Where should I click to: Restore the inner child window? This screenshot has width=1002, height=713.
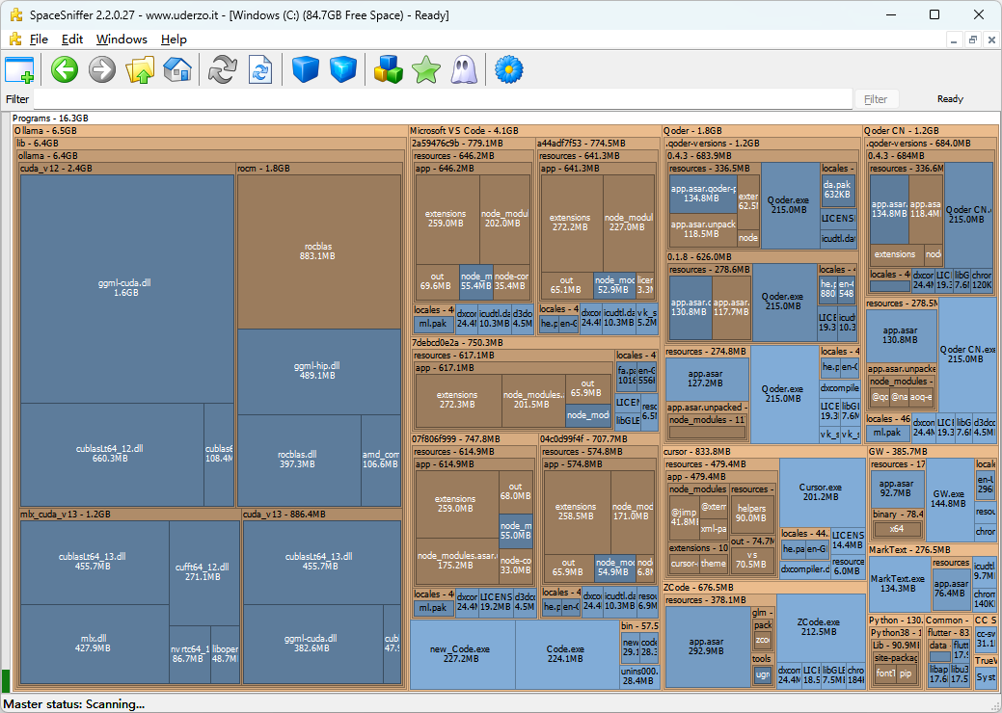[x=973, y=40]
